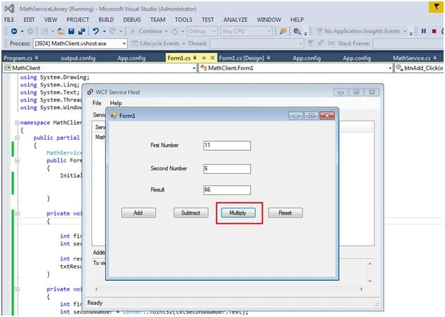Click the Reset button in Form1
Image resolution: width=445 pixels, height=317 pixels.
pyautogui.click(x=286, y=213)
